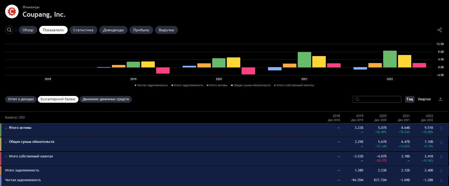Click the Coupang company logo
449x186 pixels.
click(12, 12)
